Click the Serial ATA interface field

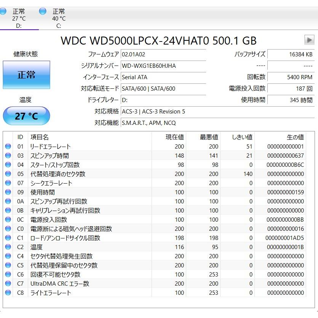click(163, 77)
